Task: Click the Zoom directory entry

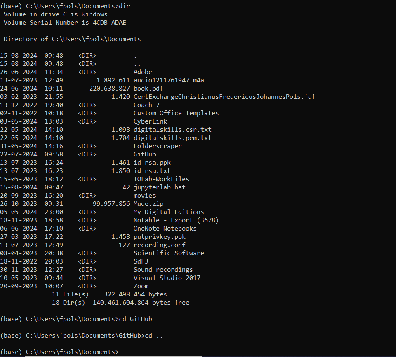Action: tap(141, 286)
